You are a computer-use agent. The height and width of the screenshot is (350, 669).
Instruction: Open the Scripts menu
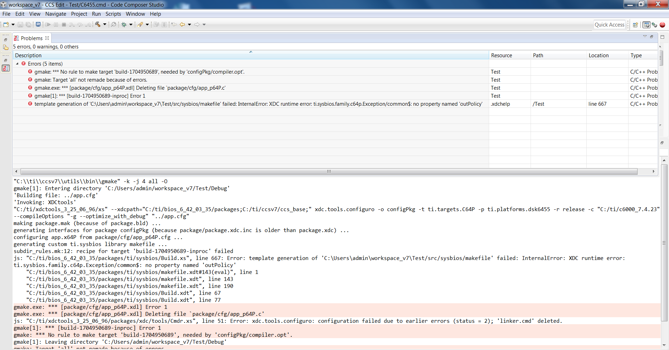point(113,14)
